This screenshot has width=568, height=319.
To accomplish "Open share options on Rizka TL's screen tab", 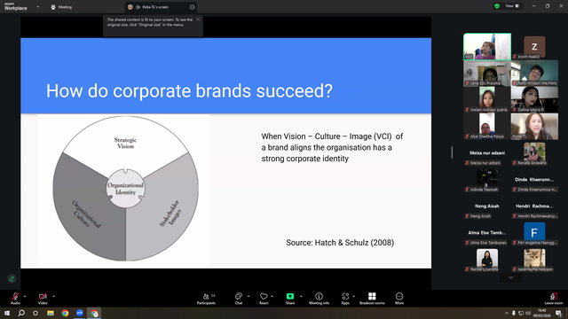I will coord(192,7).
